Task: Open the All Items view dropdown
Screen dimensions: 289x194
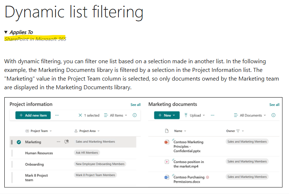Action: pos(116,115)
